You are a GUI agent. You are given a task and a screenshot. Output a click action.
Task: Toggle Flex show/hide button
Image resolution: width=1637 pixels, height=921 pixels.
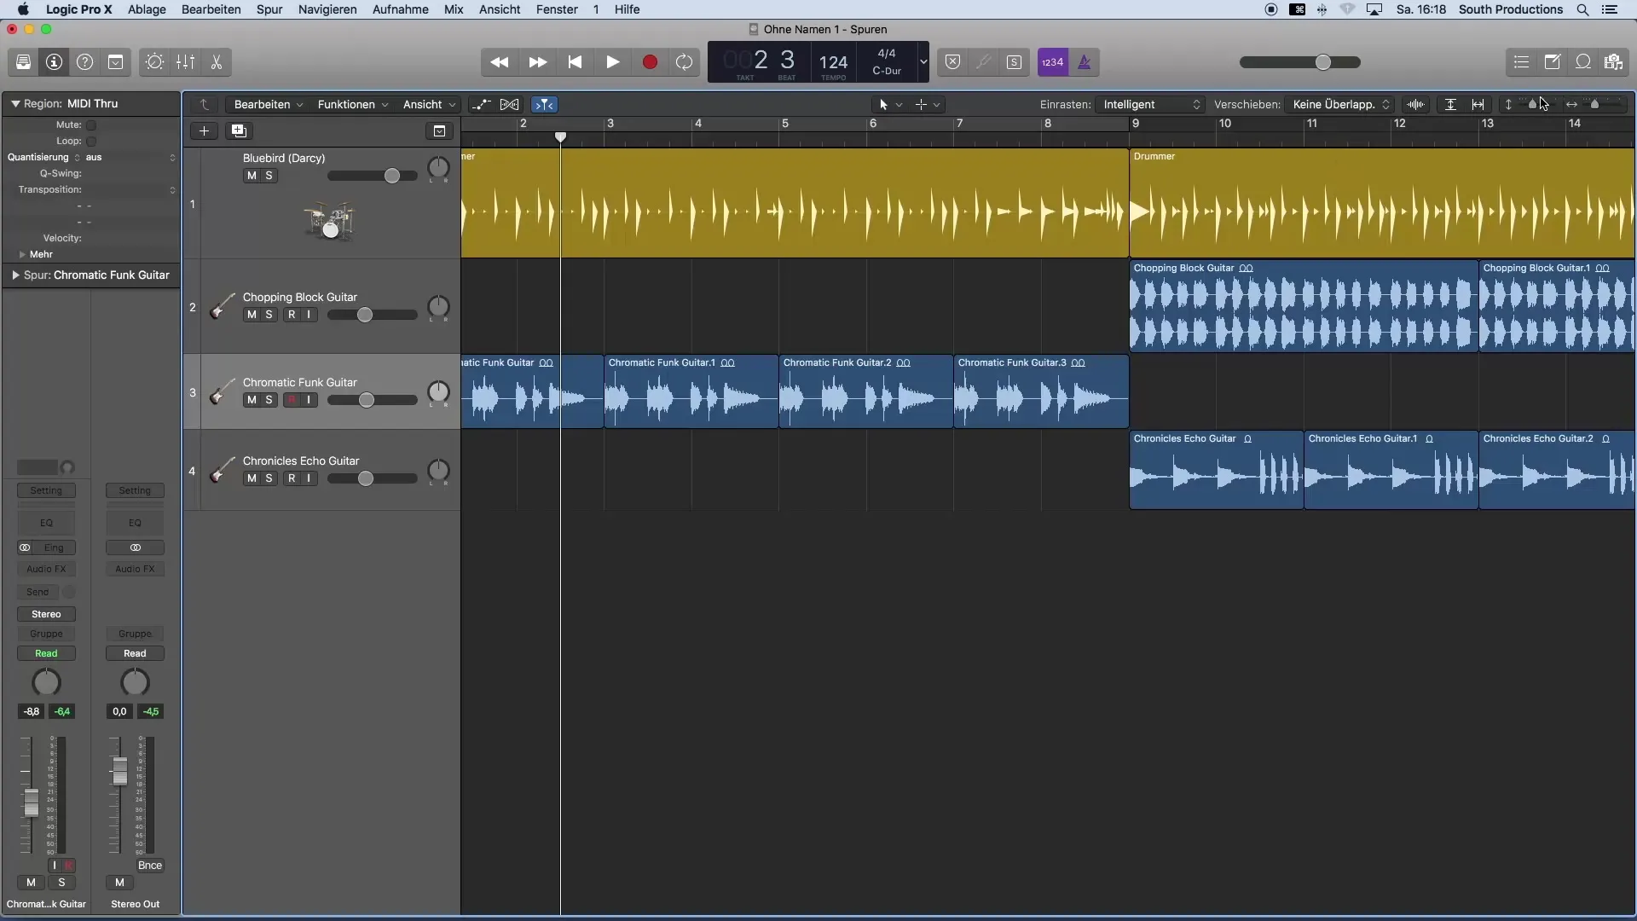510,104
